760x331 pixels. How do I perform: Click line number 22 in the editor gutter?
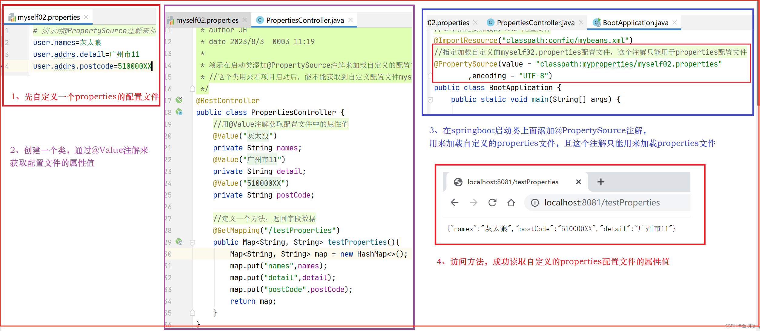point(168,159)
